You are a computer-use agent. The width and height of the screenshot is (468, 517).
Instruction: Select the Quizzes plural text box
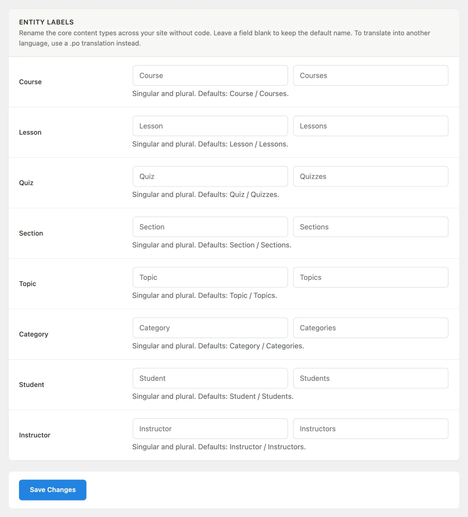[x=371, y=177]
